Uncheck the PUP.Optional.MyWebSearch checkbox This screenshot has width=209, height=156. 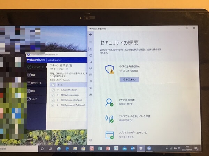pyautogui.click(x=53, y=105)
